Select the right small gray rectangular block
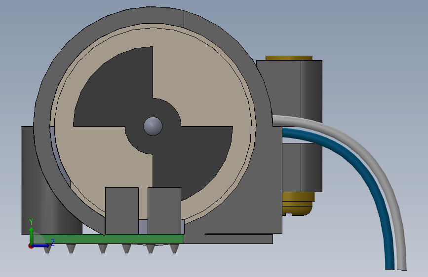428x277 pixels. point(164,210)
